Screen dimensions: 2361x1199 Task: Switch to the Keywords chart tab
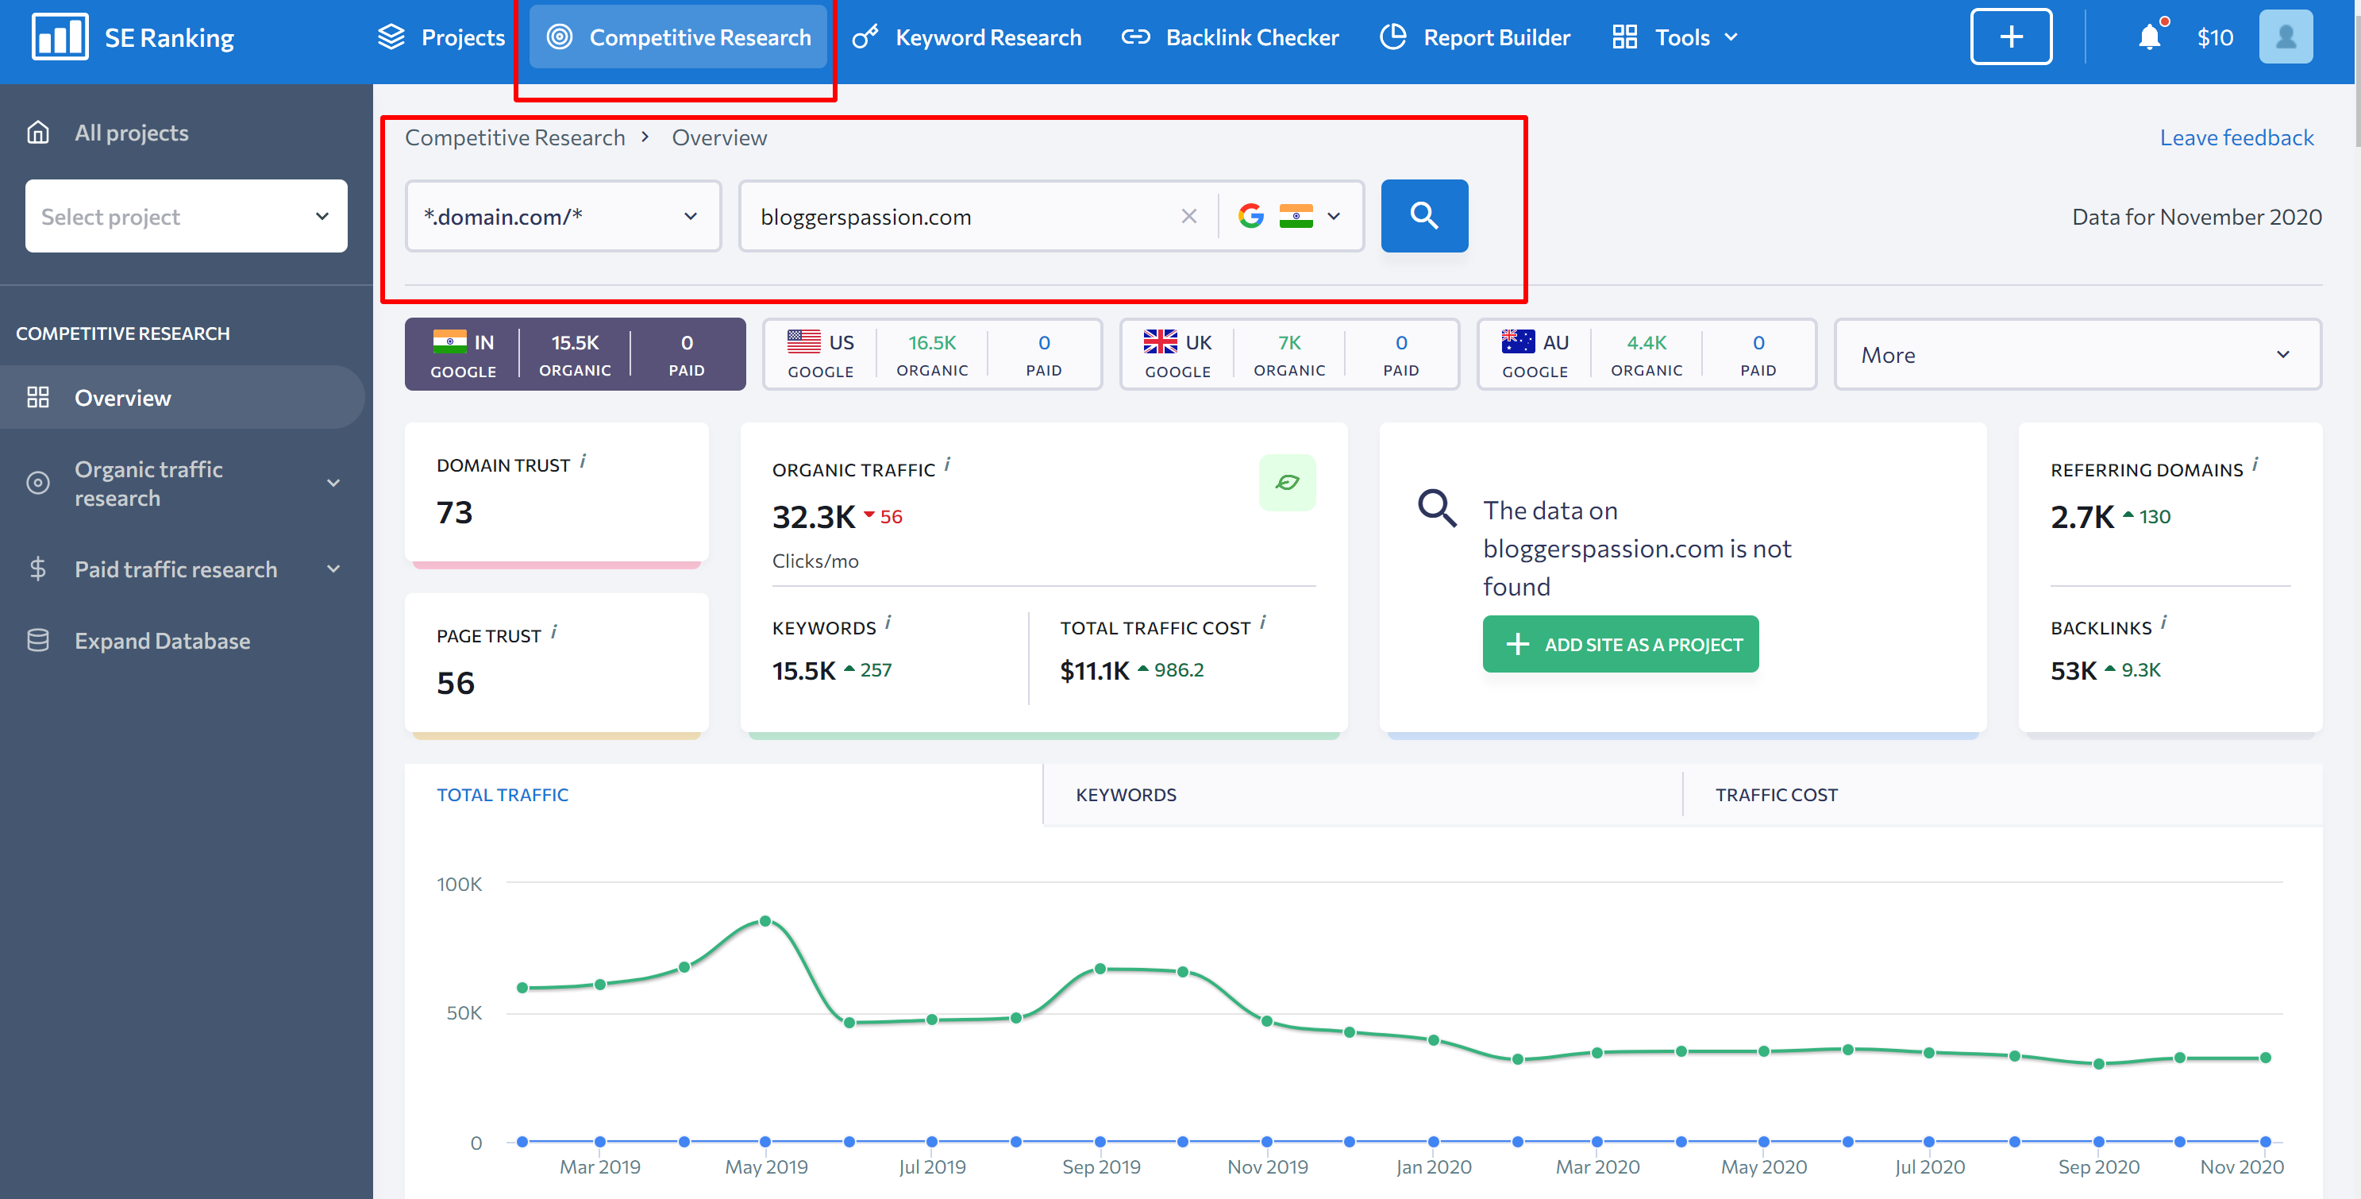click(1126, 795)
